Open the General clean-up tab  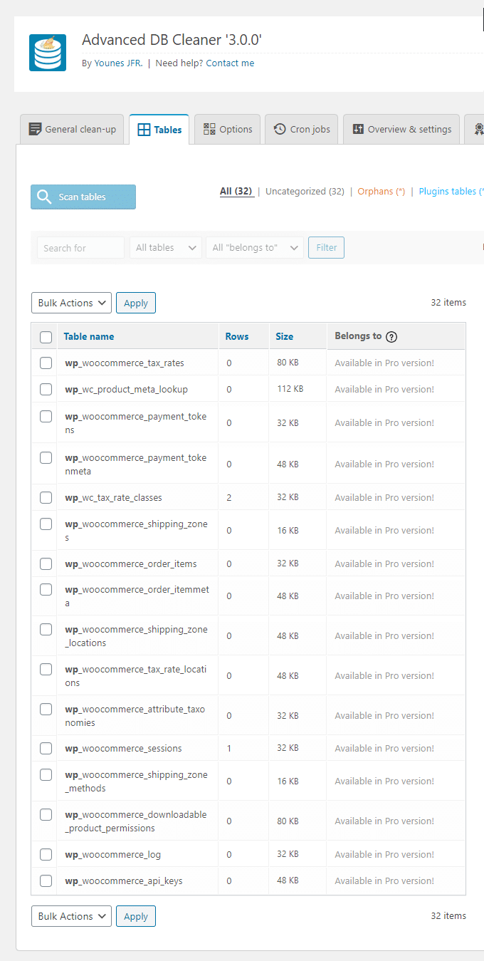tap(72, 129)
